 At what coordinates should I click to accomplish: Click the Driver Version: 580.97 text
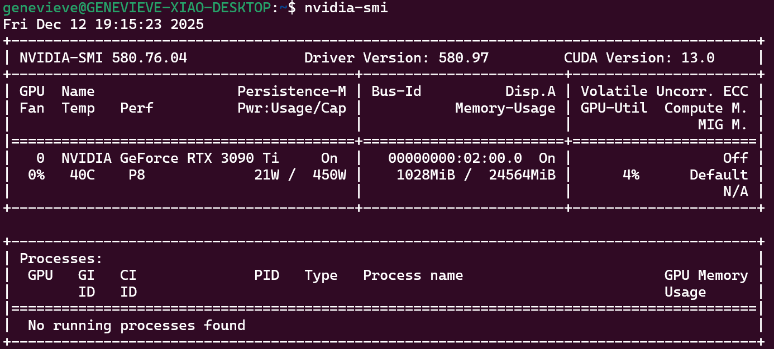click(396, 58)
